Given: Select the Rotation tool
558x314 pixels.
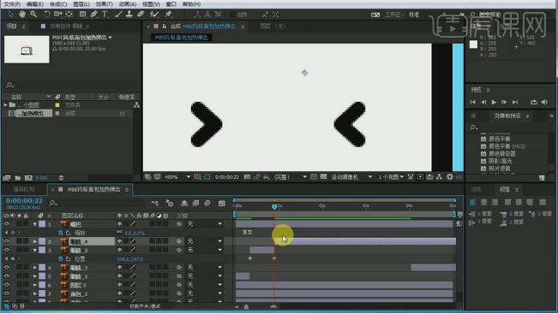Looking at the screenshot, I should tap(46, 15).
